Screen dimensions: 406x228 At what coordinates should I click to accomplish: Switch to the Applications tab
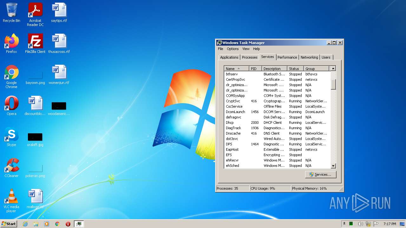coord(229,57)
